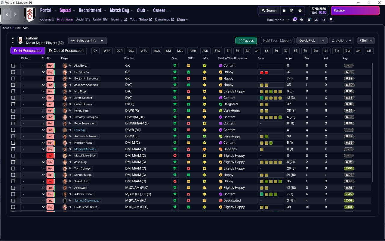Viewport: 385px width, 241px height.
Task: Tick the checkbox for Emile Smith Rowe
Action: tap(13, 207)
